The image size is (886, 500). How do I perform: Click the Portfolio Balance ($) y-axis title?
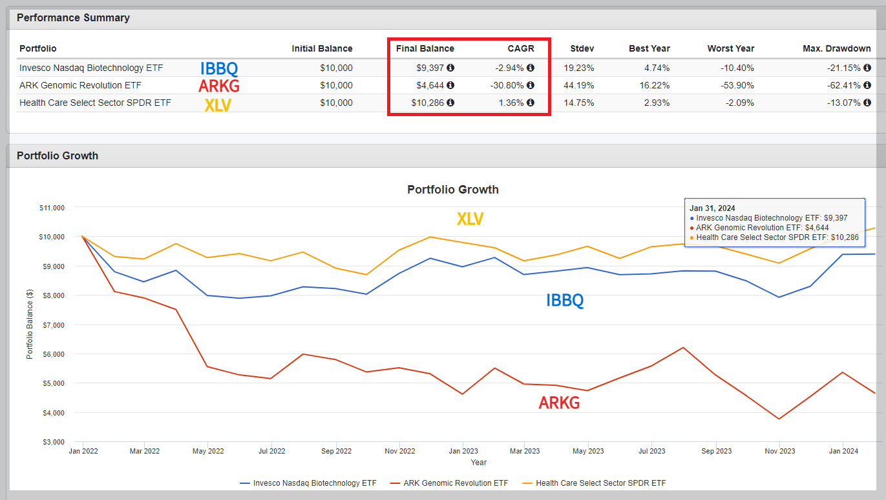click(x=29, y=325)
